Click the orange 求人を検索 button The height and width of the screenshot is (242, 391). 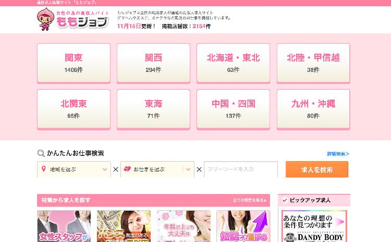point(317,170)
